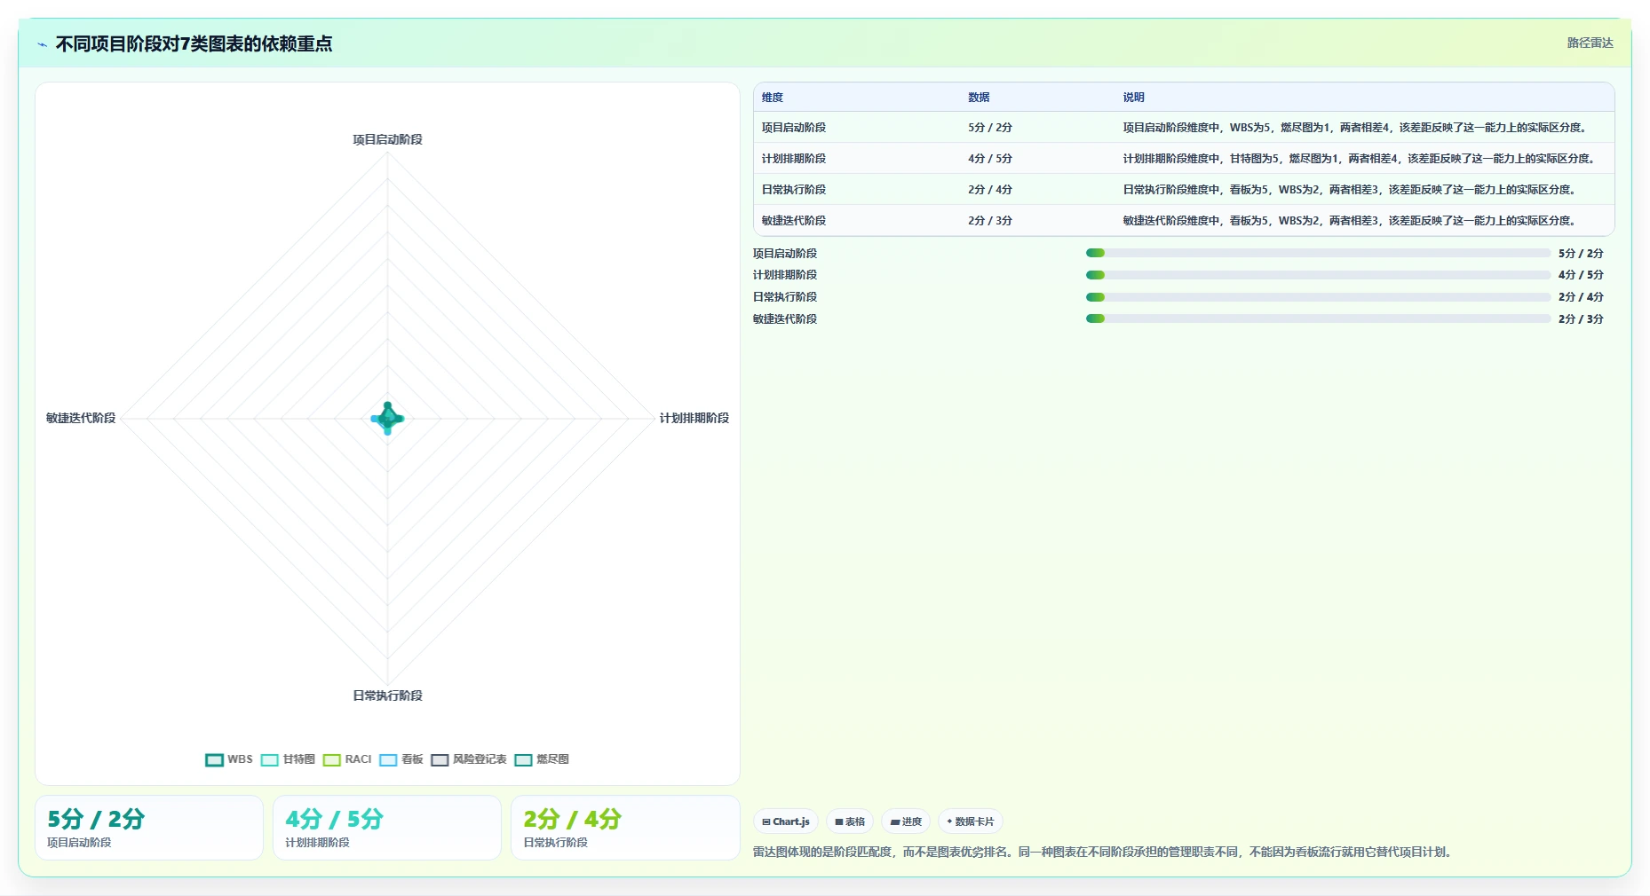Toggle the WBS dataset in the radar legend
Viewport: 1650px width, 896px height.
pos(229,759)
